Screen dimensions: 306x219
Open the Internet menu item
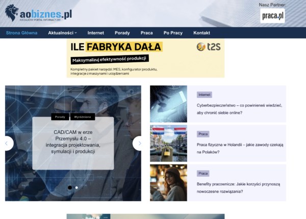click(x=95, y=33)
